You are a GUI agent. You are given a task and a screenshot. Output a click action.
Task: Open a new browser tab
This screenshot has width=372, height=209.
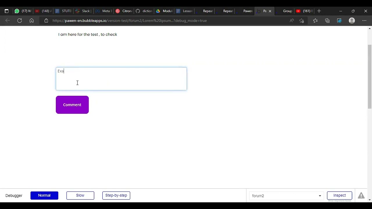(319, 11)
